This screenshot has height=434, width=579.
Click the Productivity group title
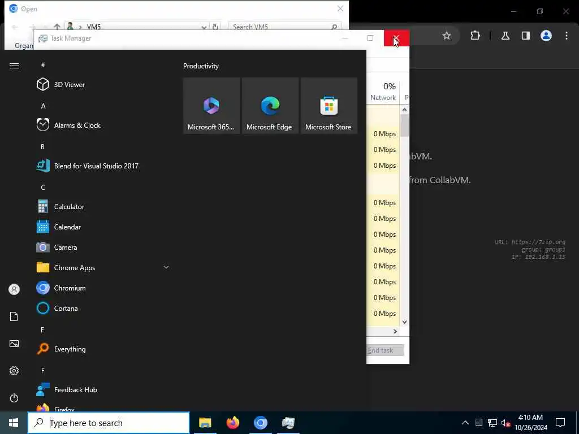[201, 66]
